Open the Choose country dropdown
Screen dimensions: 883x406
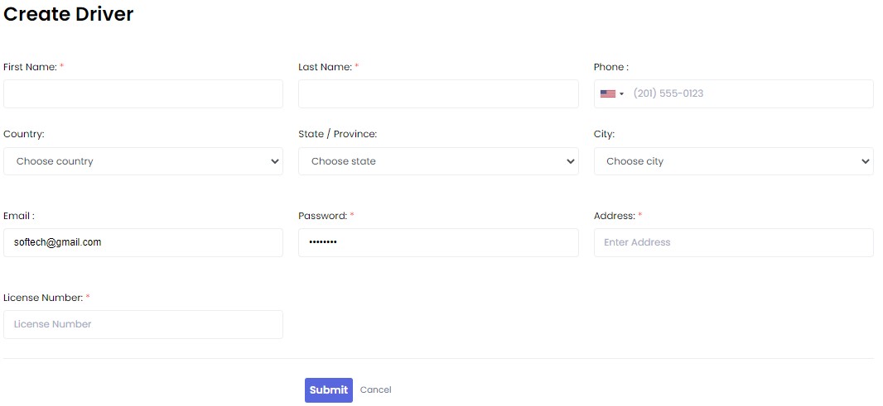pos(143,161)
